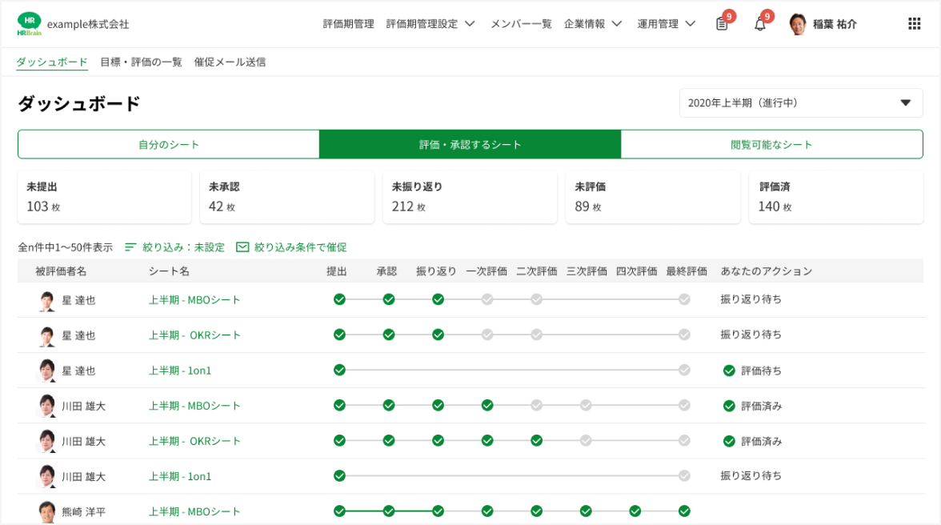Select the 閲覧可能なシート tab
This screenshot has height=525, width=941.
(x=771, y=145)
